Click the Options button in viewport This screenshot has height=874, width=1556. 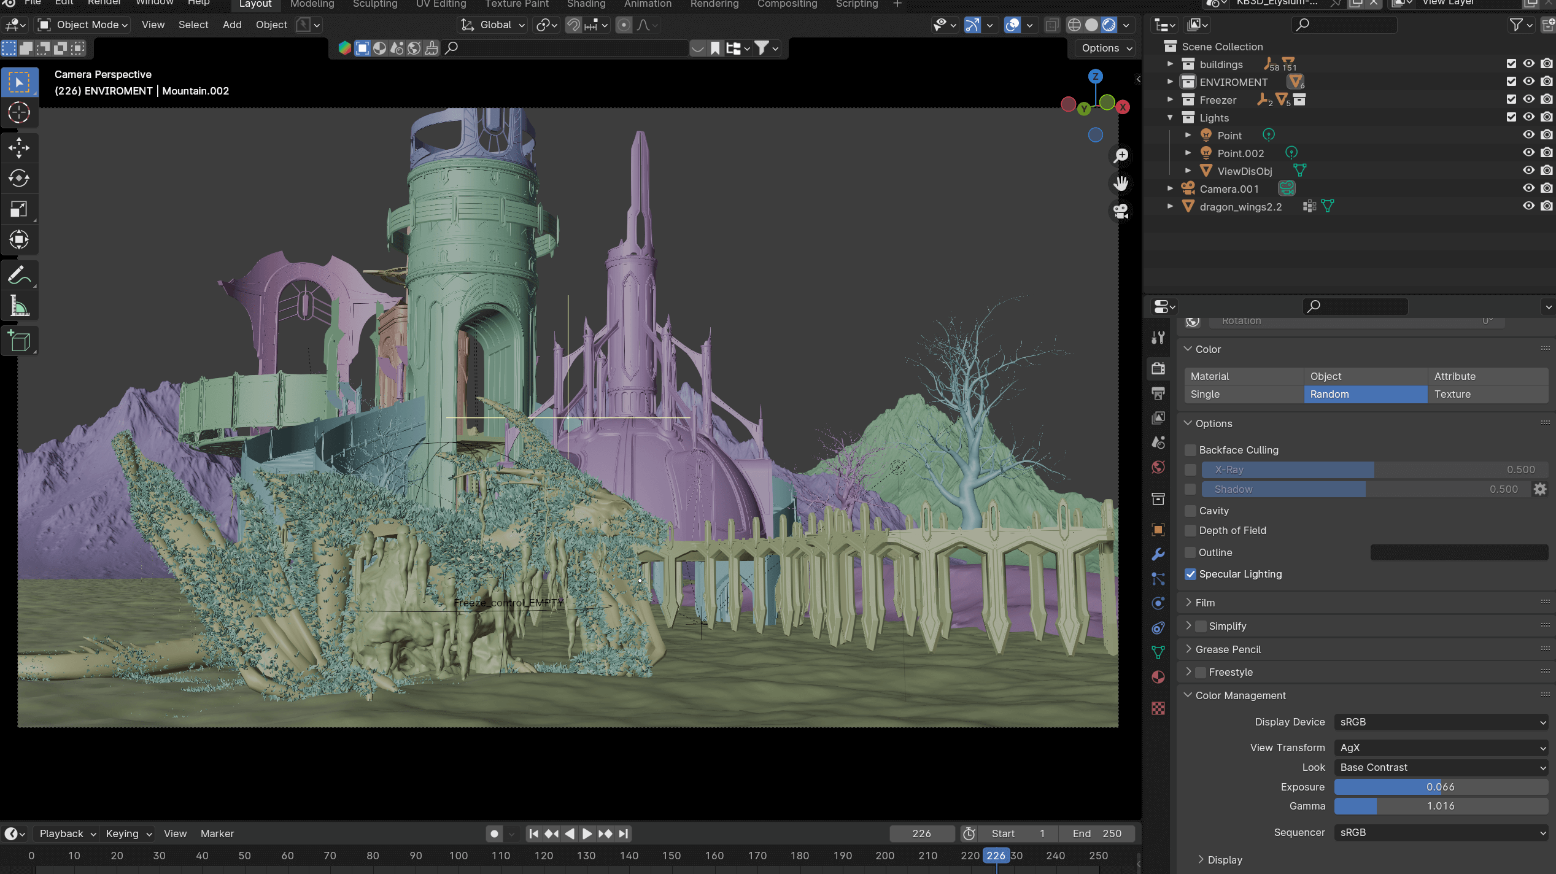point(1107,48)
